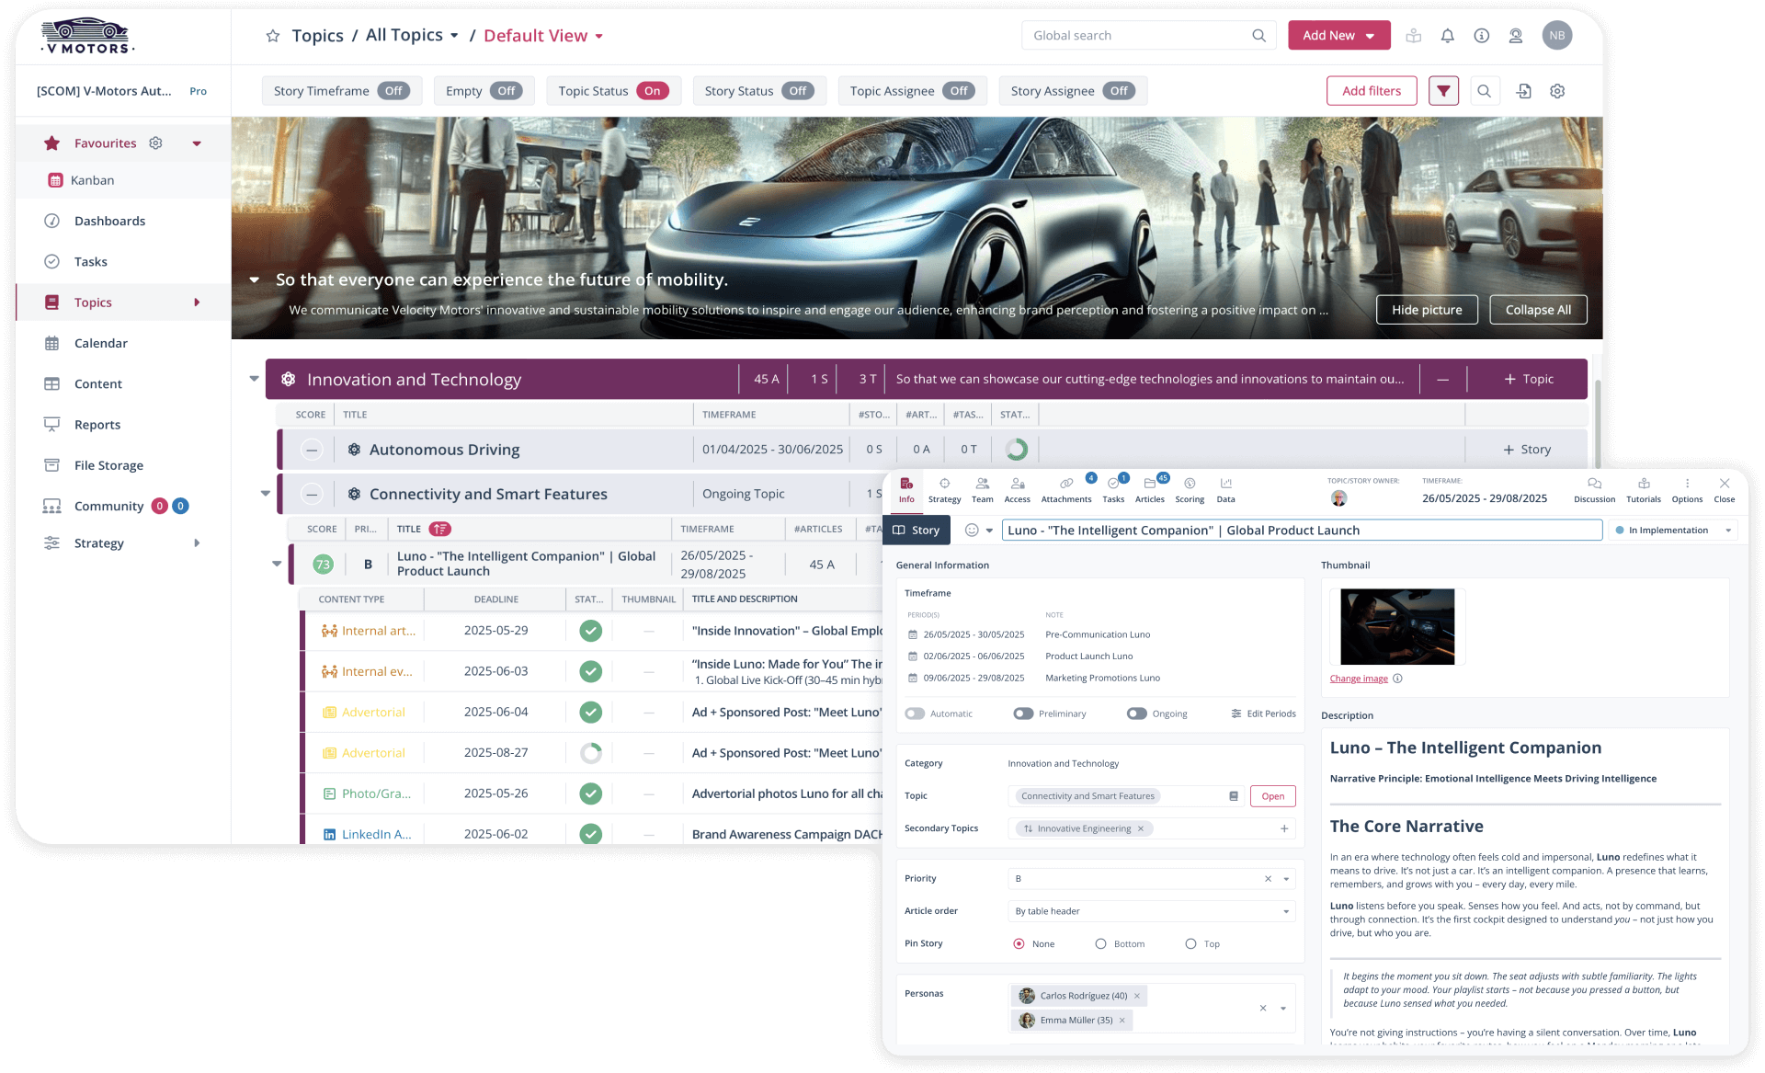Open the Tutorials icon in the story panel

coord(1644,489)
